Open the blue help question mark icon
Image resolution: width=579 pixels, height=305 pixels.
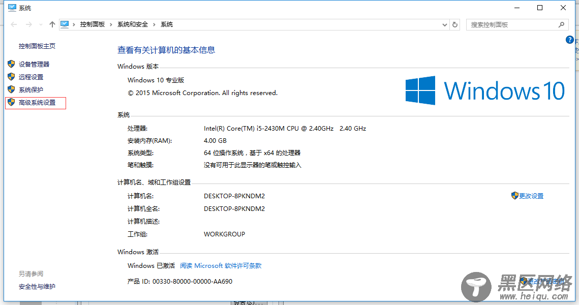click(570, 40)
